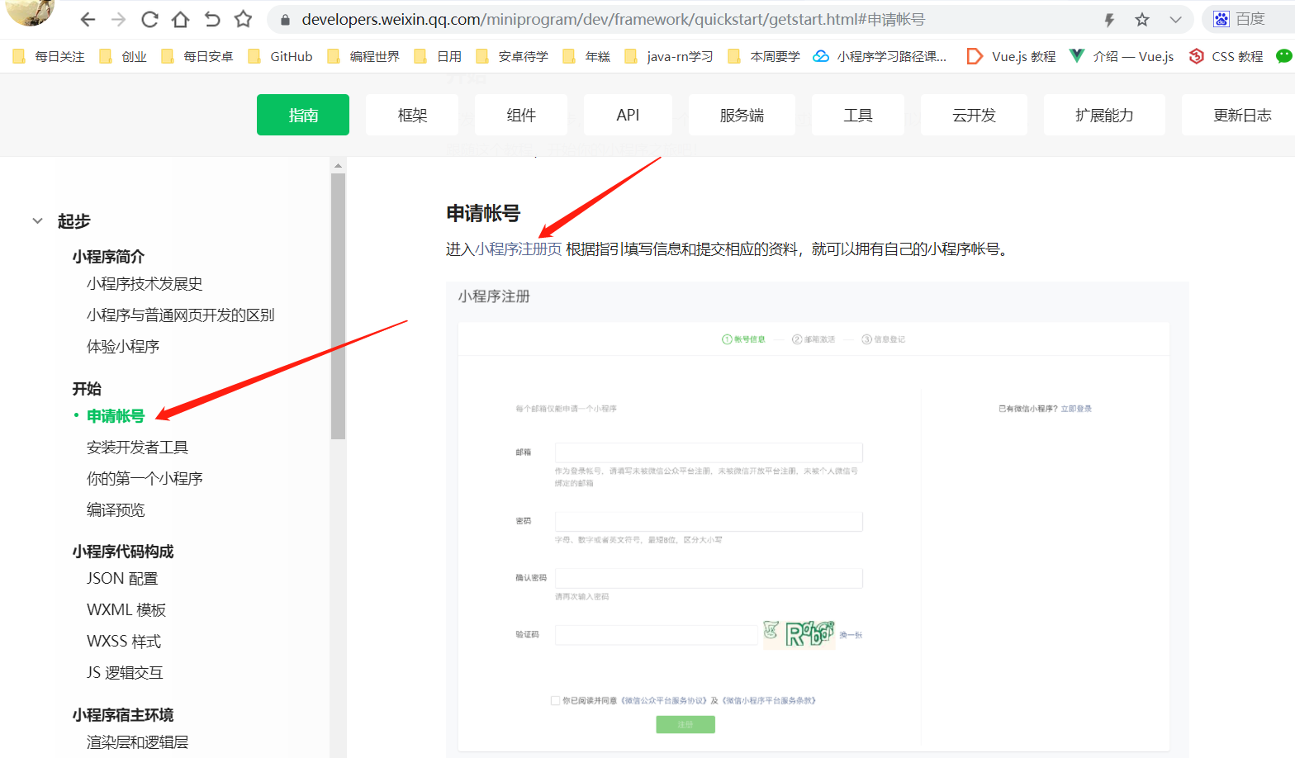
Task: Open the java-rn学习 bookmark folder
Action: click(x=669, y=56)
